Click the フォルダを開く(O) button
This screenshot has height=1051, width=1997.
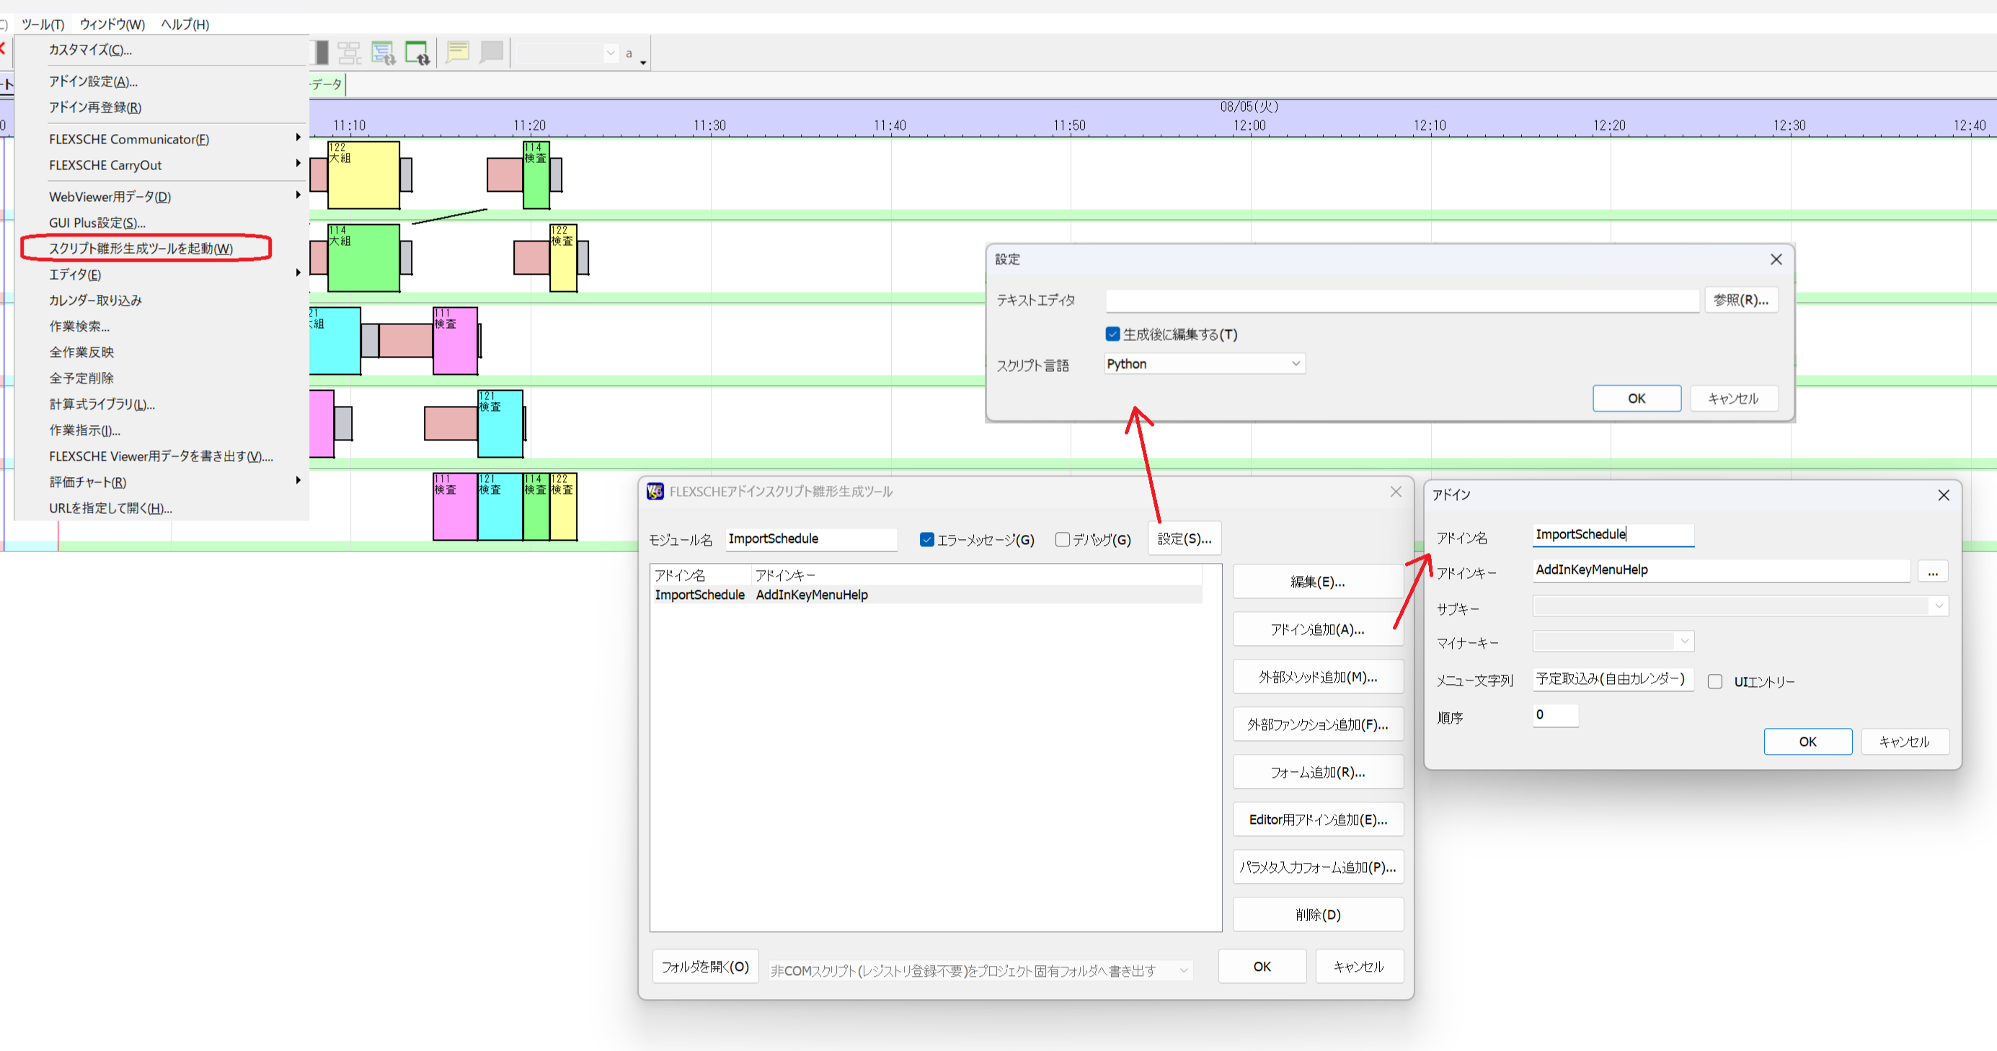[704, 967]
